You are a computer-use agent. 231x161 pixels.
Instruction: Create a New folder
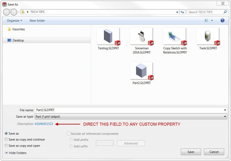tap(37, 21)
